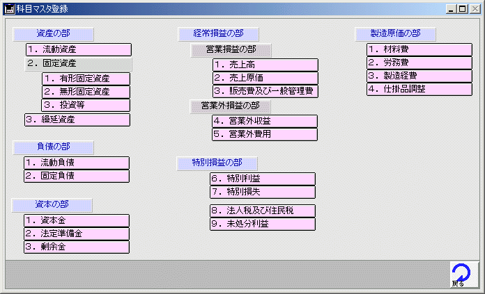
Task: Click the 経常損益の部 section header
Action: pyautogui.click(x=218, y=34)
